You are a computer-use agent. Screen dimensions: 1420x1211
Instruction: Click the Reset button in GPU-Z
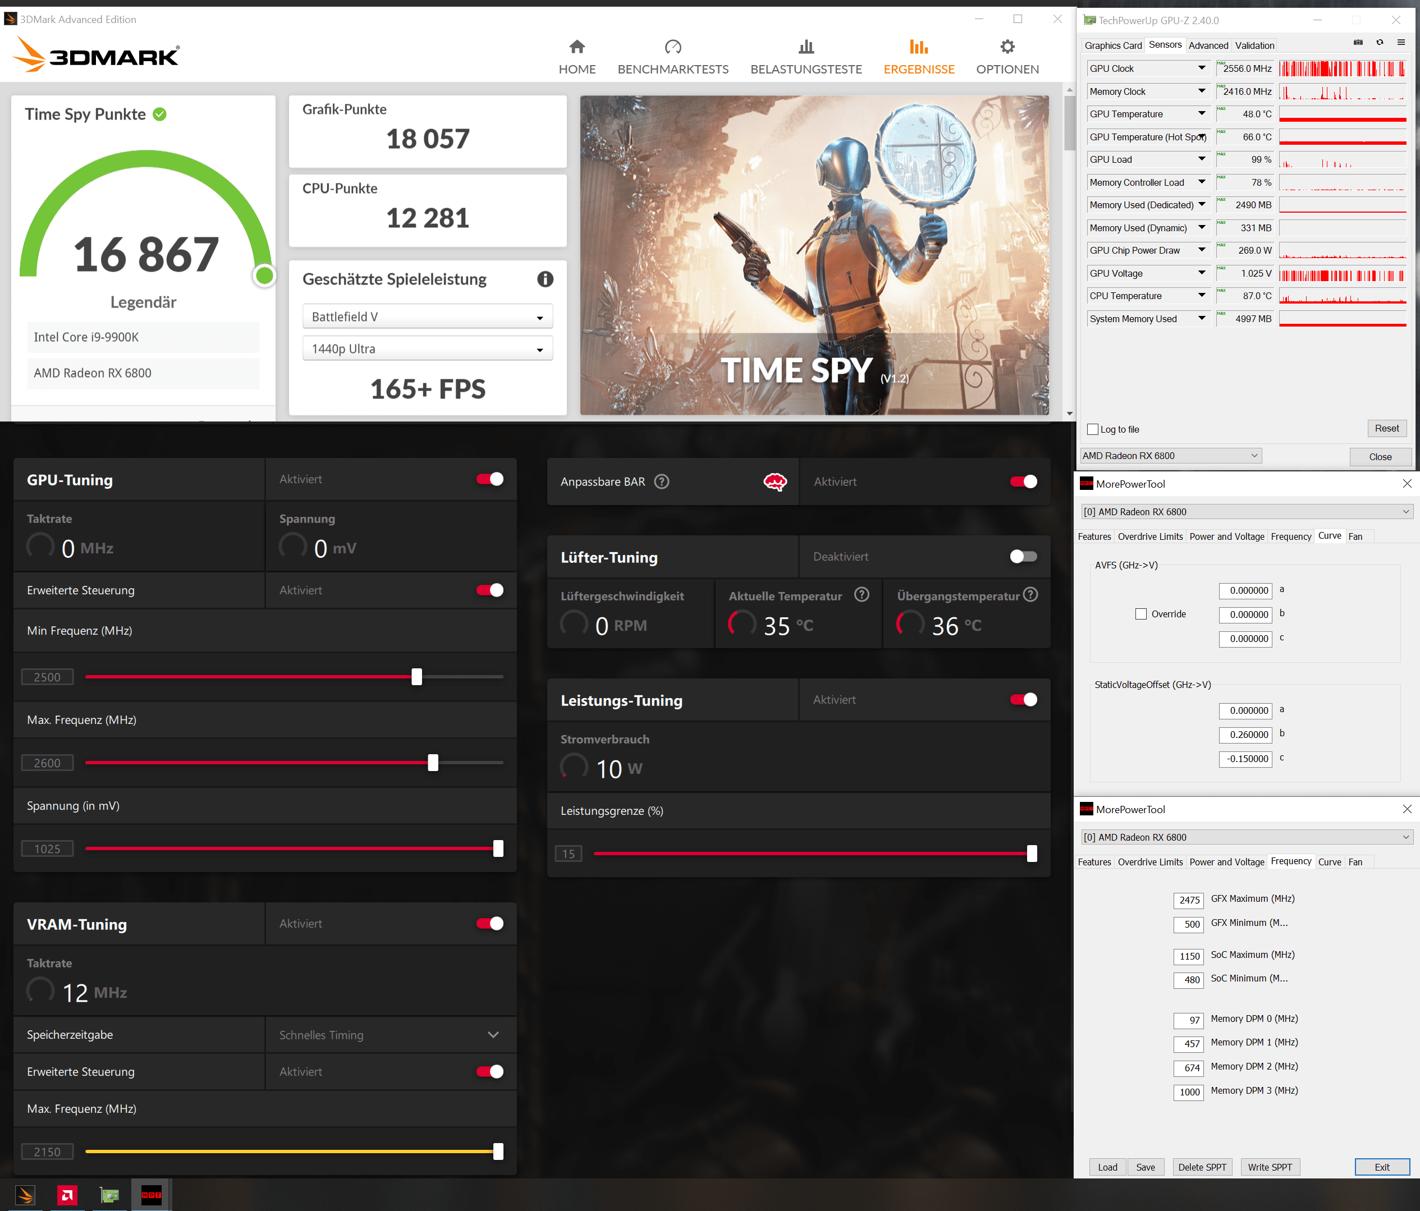pos(1386,428)
